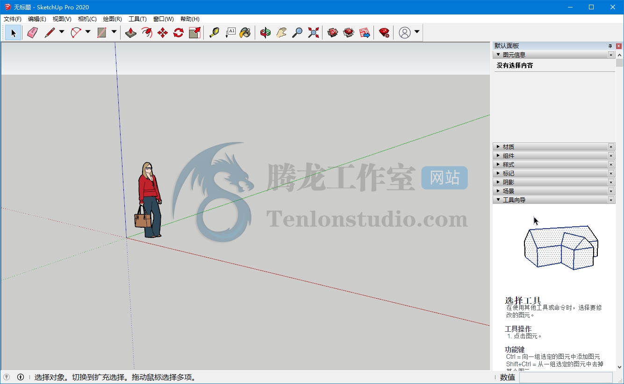Open the 文件(F) menu

(x=13, y=19)
